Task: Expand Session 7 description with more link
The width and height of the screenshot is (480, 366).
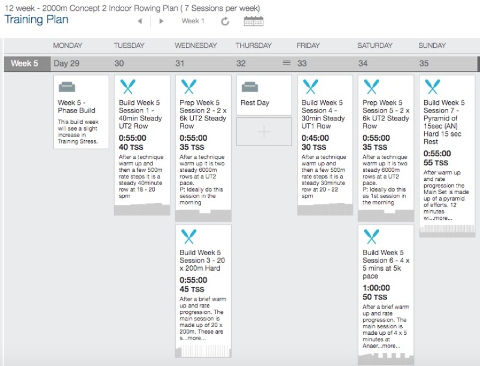Action: tap(443, 218)
